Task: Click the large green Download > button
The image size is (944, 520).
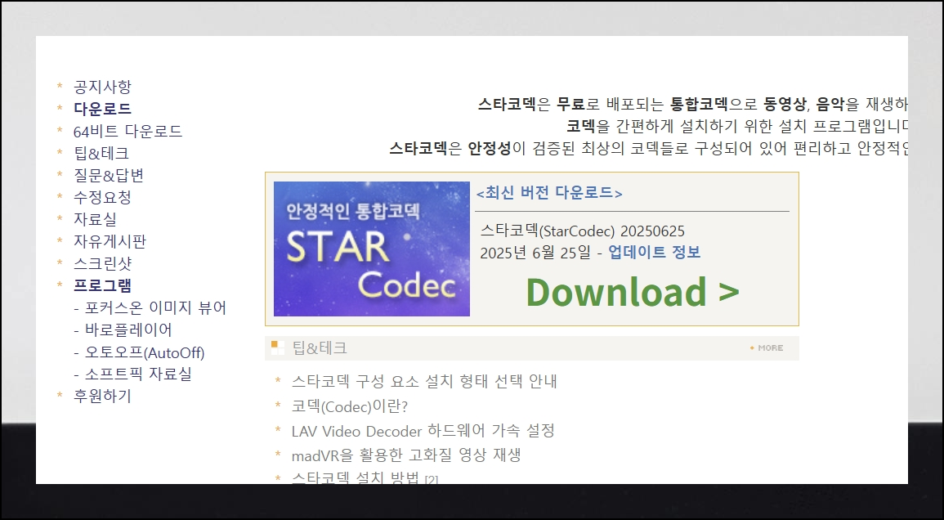Action: point(633,292)
